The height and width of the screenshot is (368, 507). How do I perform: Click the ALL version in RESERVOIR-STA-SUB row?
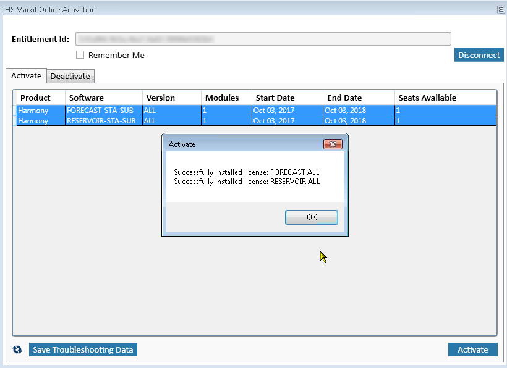(172, 121)
